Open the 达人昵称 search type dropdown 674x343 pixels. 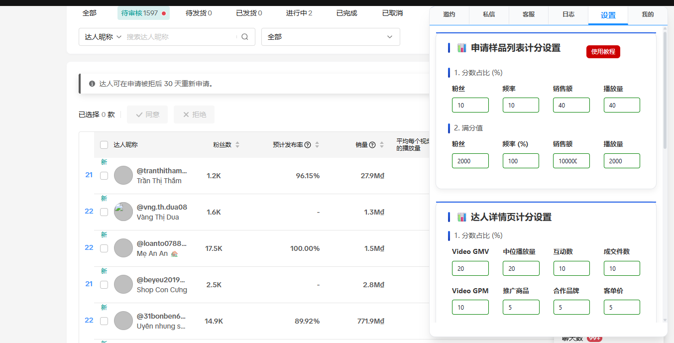[103, 37]
